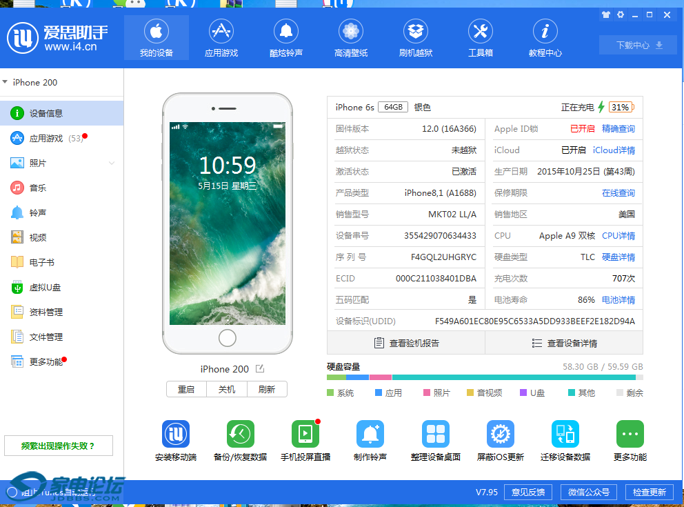Open the Download Center (下载中心) button
The width and height of the screenshot is (684, 507).
(x=638, y=46)
